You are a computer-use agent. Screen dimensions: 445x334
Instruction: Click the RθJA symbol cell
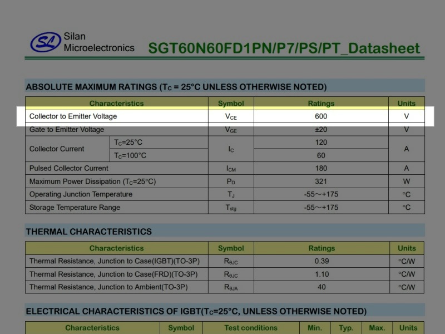[x=231, y=287]
